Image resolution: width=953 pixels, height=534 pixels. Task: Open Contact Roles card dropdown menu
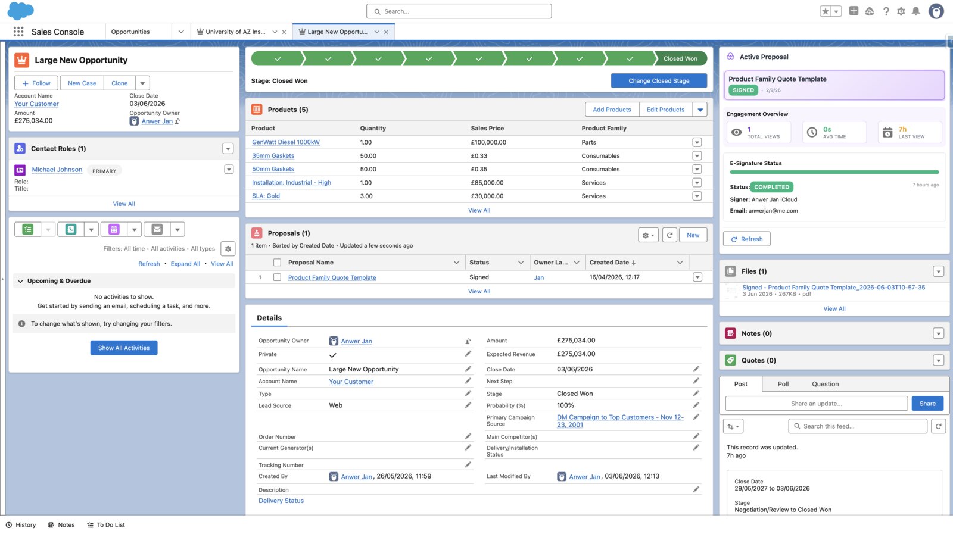coord(228,149)
